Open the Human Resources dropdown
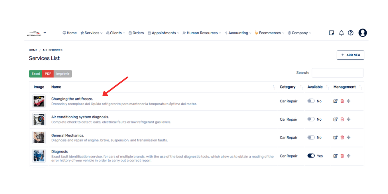 (x=202, y=33)
